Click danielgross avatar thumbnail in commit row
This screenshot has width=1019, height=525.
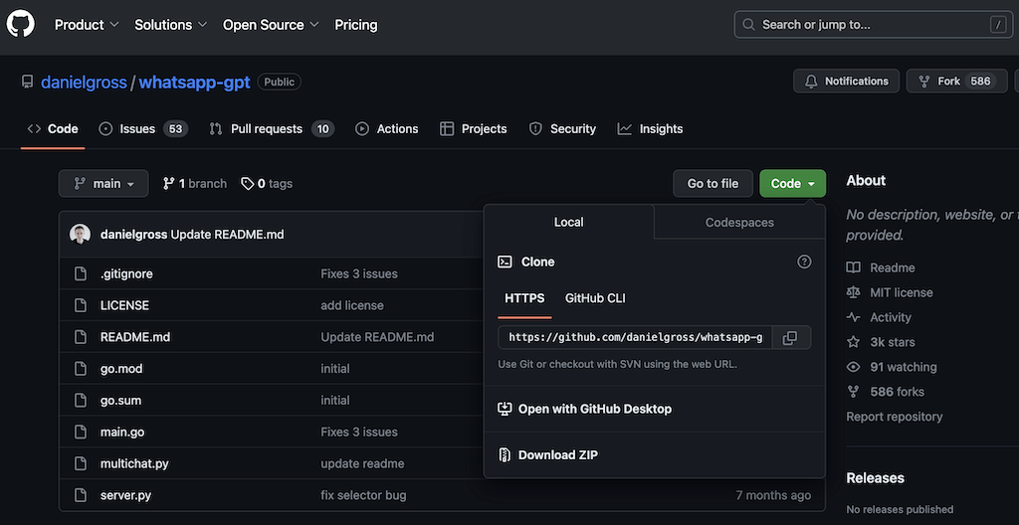point(81,235)
